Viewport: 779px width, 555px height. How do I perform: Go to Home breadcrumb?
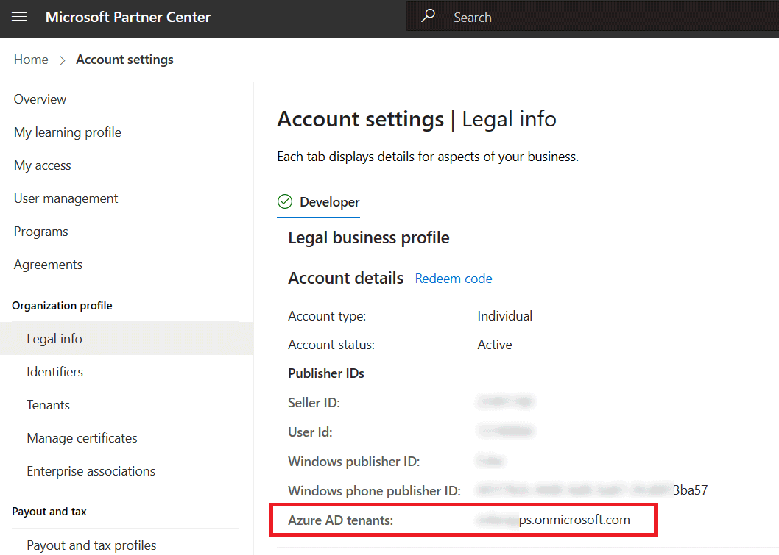point(32,60)
